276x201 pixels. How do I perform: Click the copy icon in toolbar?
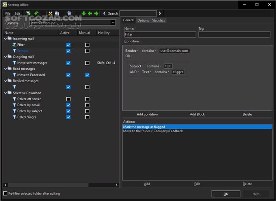pyautogui.click(x=57, y=13)
